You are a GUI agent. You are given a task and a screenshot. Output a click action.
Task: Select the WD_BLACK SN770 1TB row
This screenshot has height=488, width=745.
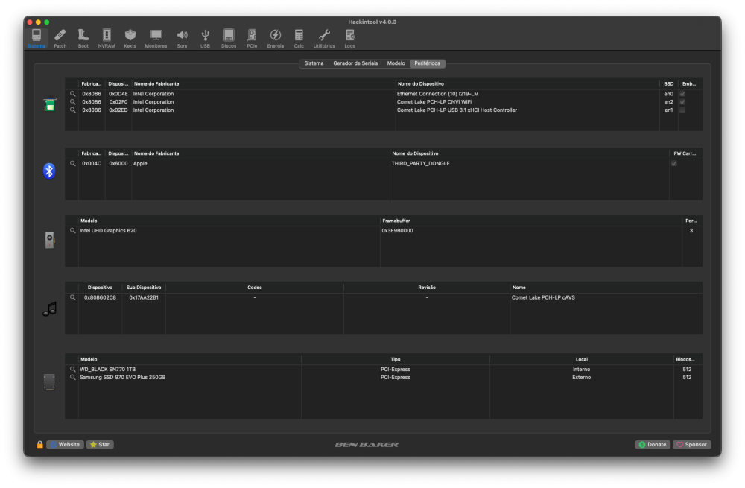[384, 370]
